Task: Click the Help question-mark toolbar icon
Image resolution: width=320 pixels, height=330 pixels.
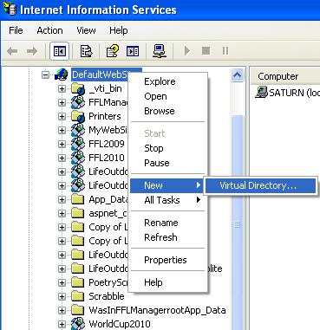Action: (x=113, y=51)
